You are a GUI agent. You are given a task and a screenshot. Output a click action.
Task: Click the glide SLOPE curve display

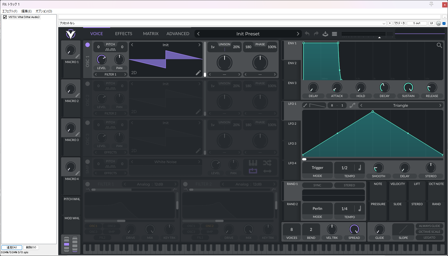403,229
